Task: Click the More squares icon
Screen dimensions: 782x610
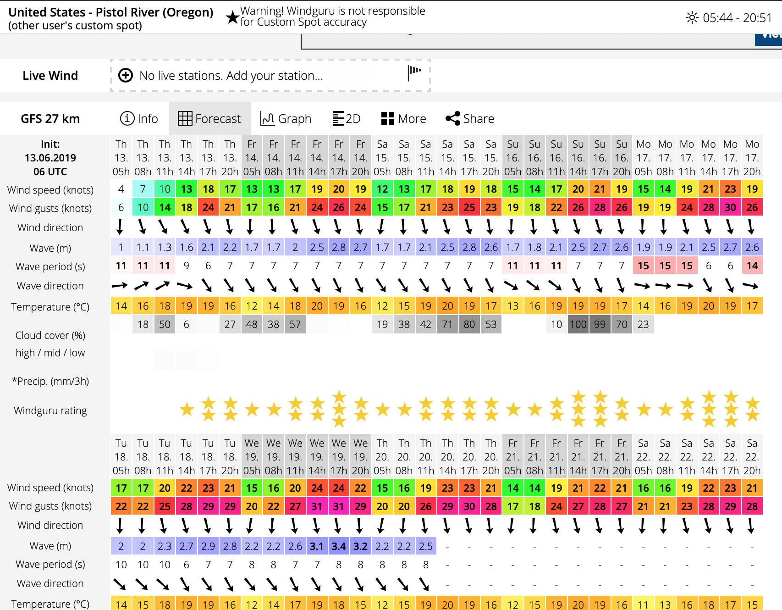Action: click(x=388, y=118)
